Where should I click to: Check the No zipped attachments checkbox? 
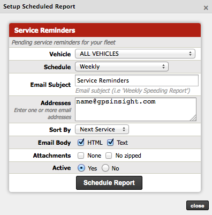(x=109, y=155)
